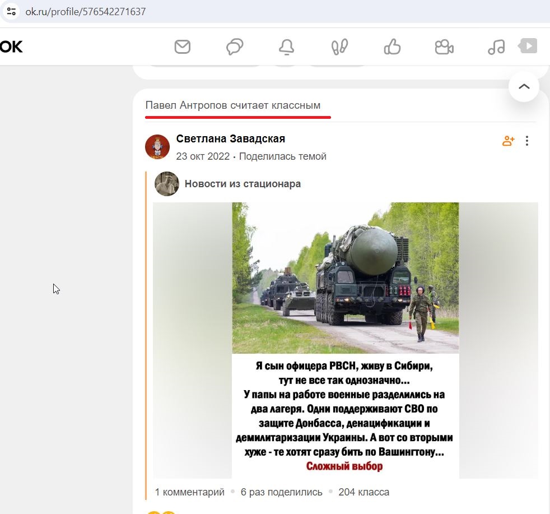550x514 pixels.
Task: Click Новости из стационара group avatar
Action: (x=166, y=184)
